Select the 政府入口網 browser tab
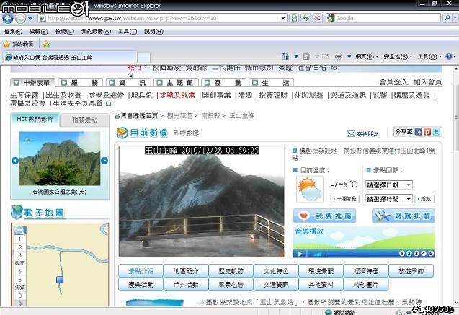Screen dimensions: 459x315 click(x=70, y=58)
